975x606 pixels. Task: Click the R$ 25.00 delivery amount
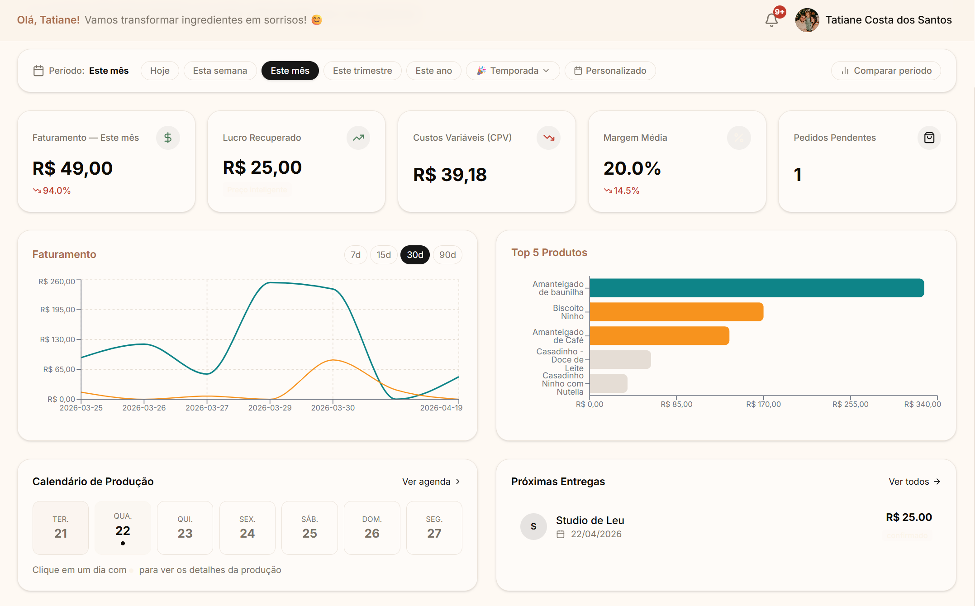pos(908,517)
